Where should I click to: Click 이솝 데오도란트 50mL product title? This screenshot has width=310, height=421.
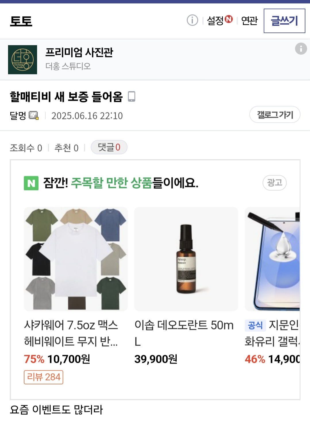tap(184, 333)
